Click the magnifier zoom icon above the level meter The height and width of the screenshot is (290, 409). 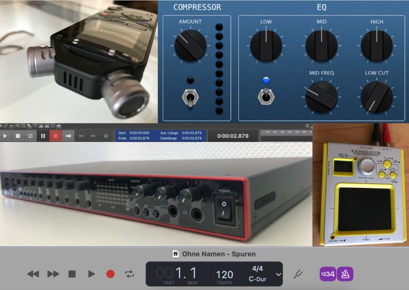pos(307,126)
